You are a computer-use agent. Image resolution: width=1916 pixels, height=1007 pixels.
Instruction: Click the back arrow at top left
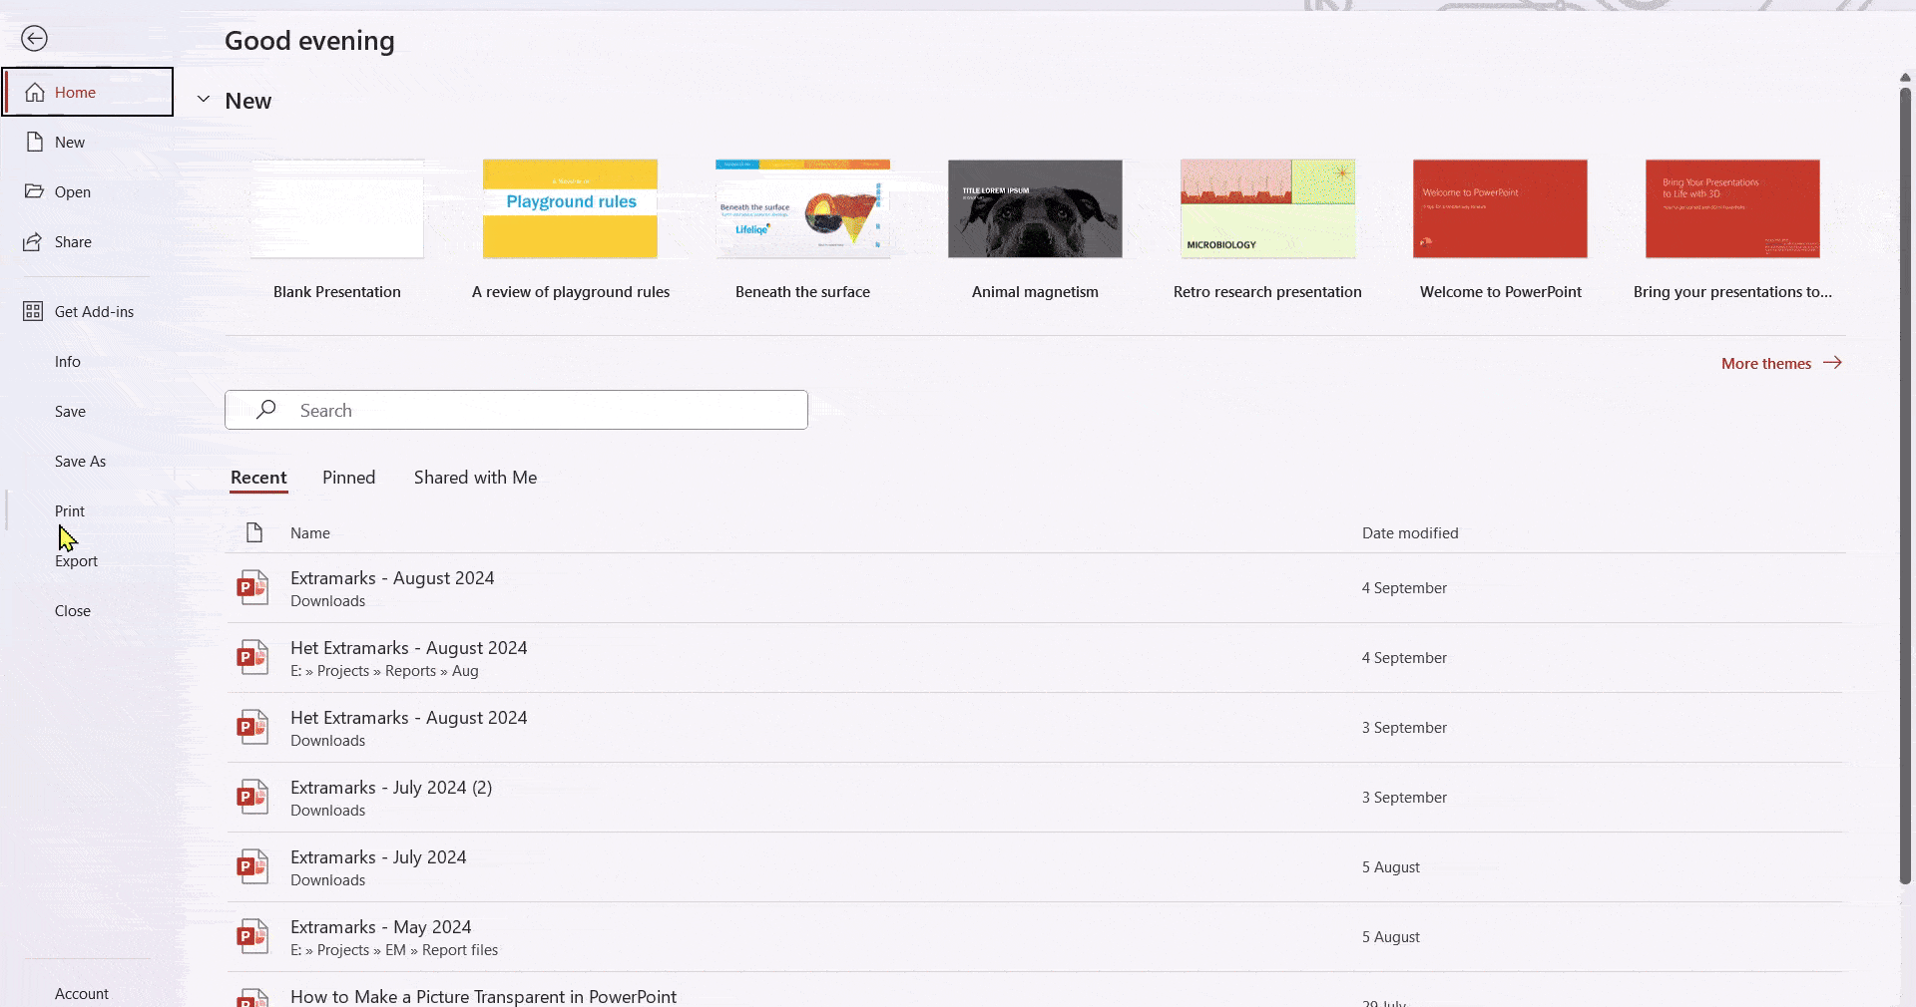pyautogui.click(x=35, y=38)
